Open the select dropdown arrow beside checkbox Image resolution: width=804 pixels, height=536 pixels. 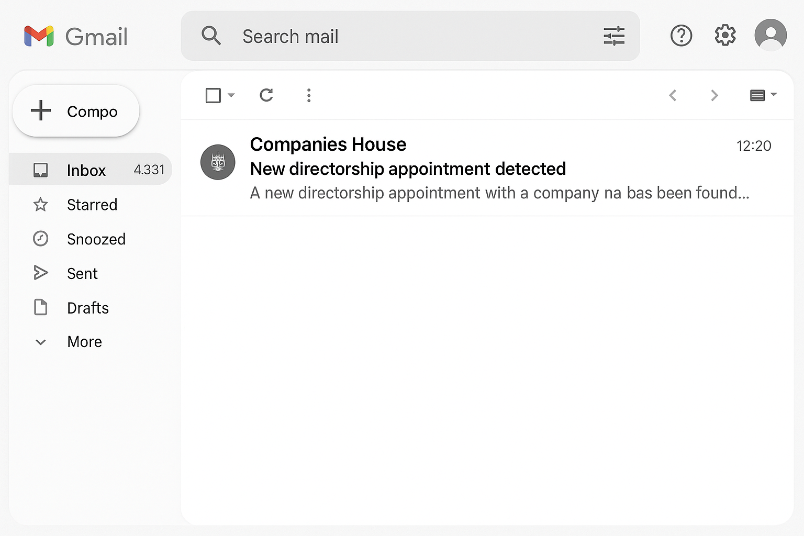[x=231, y=95]
